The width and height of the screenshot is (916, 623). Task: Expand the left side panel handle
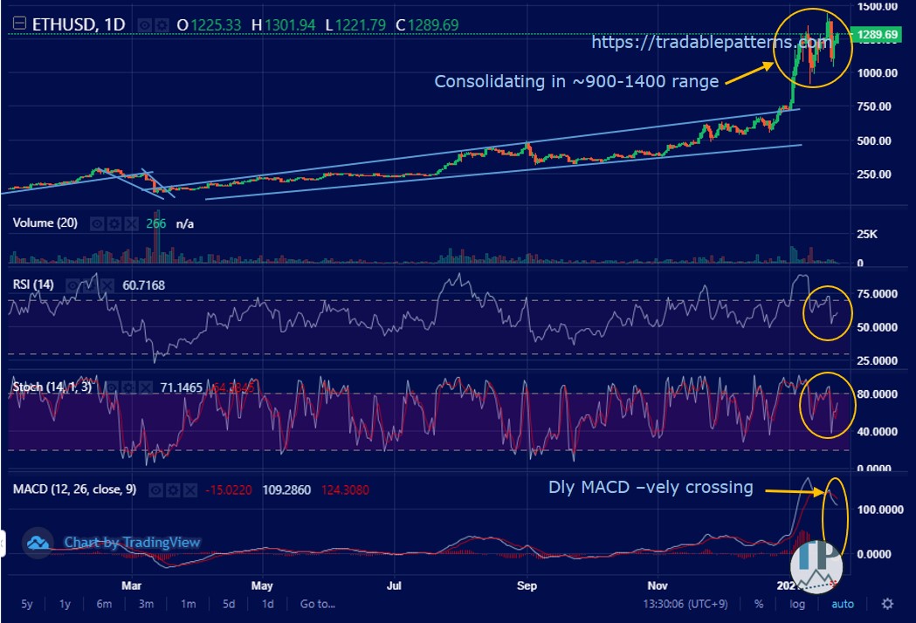(3, 544)
